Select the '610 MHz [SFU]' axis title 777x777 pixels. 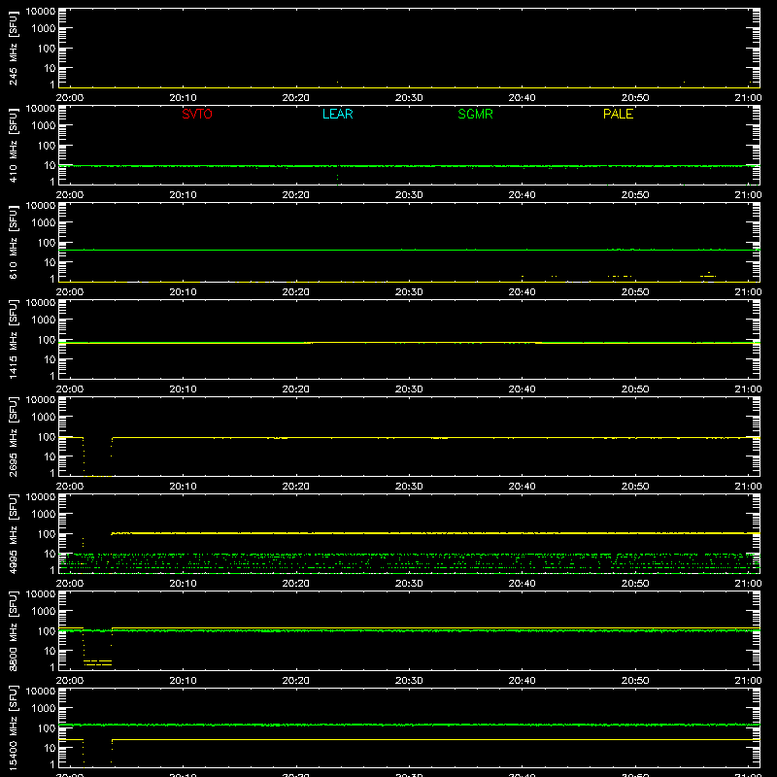(x=13, y=242)
